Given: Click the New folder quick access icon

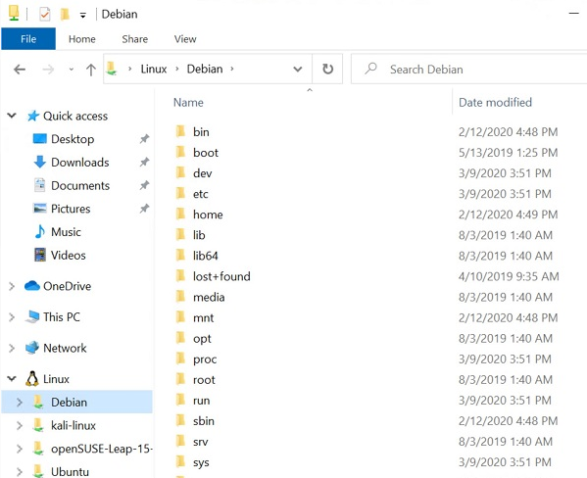Looking at the screenshot, I should coord(65,15).
